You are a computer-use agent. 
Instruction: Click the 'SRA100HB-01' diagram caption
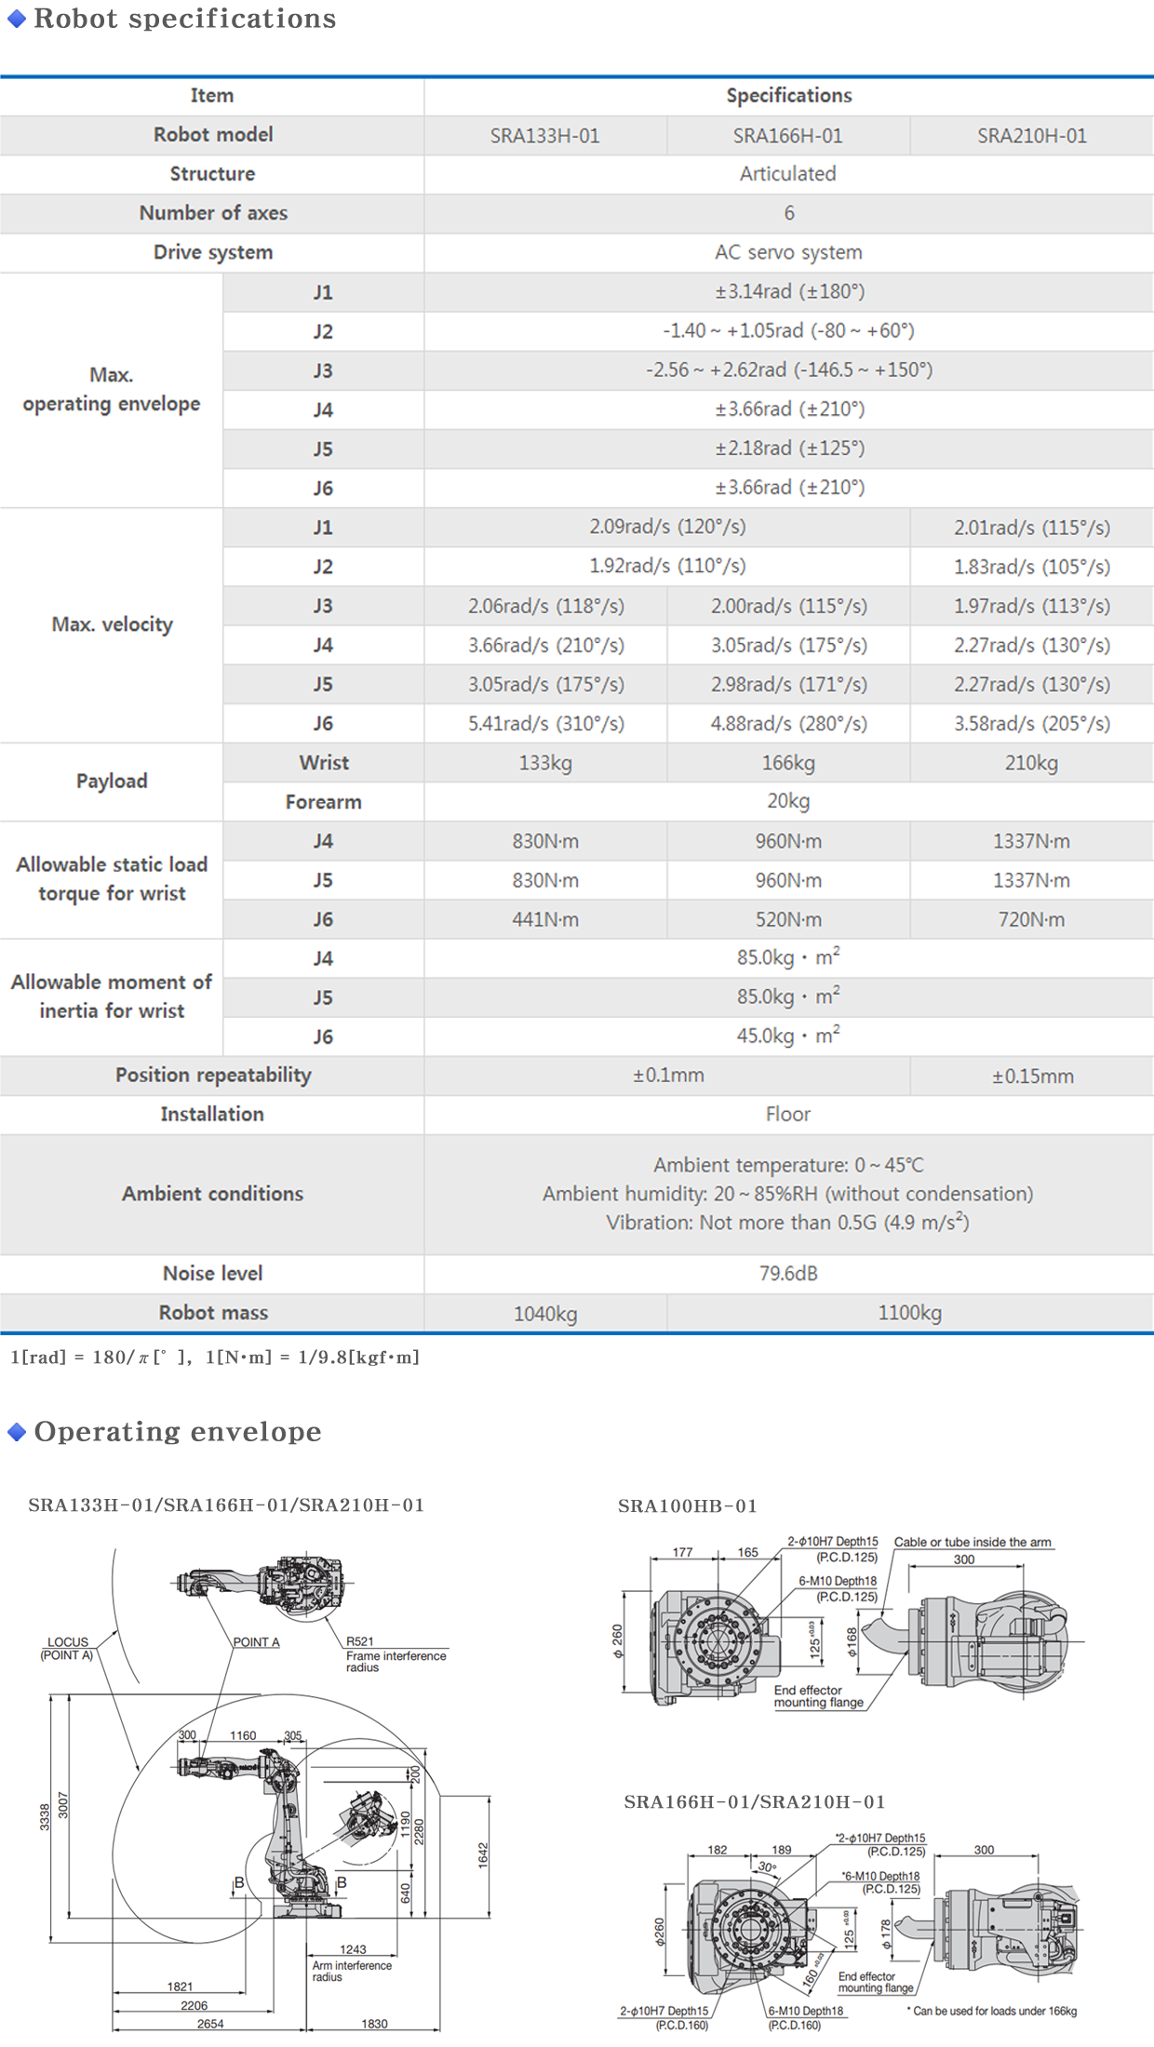[688, 1506]
